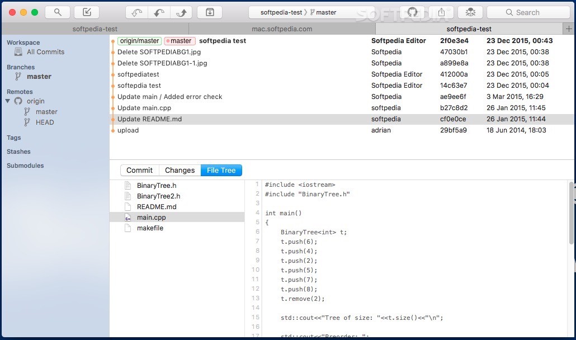The image size is (576, 340).
Task: Click branch icon beside remote master
Action: pyautogui.click(x=27, y=112)
